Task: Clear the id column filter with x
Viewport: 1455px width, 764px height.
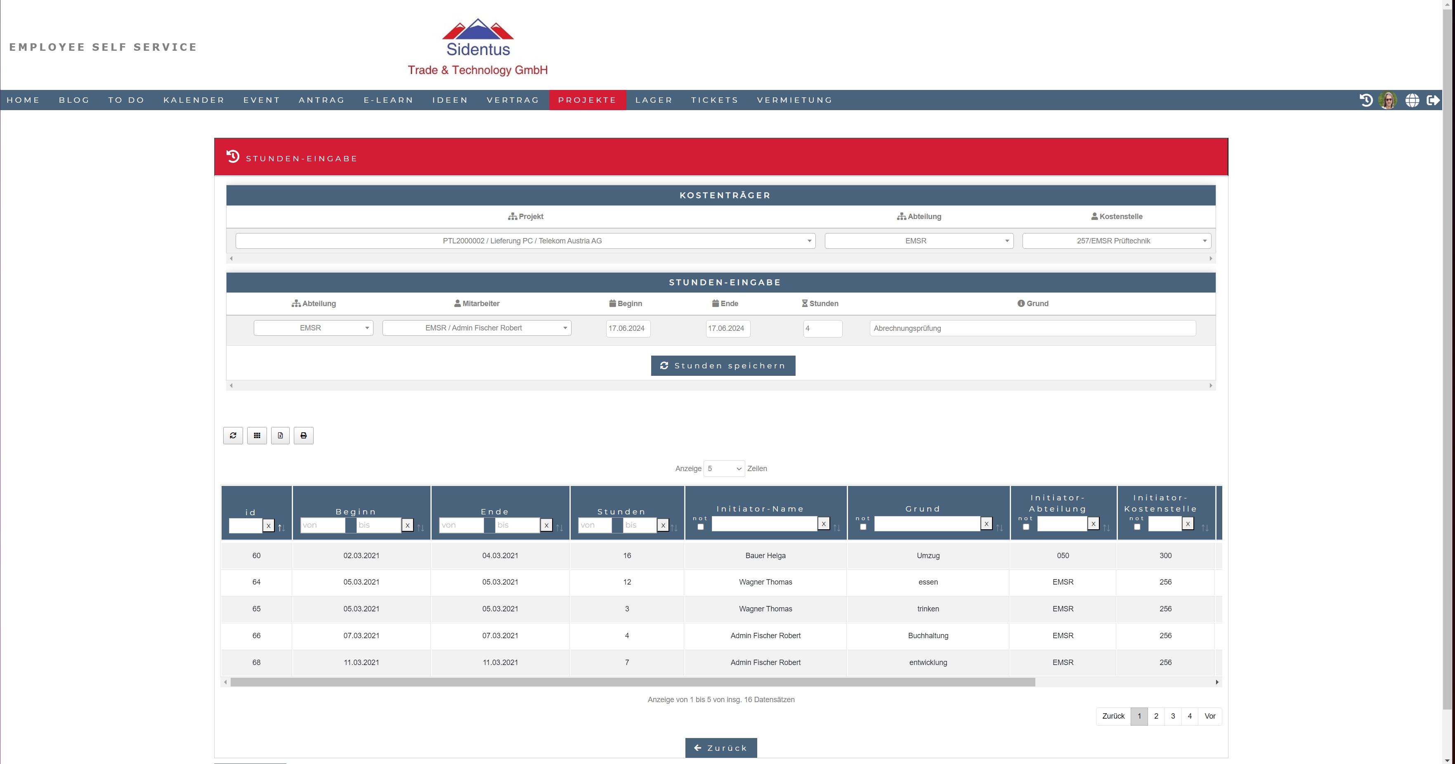Action: 268,526
